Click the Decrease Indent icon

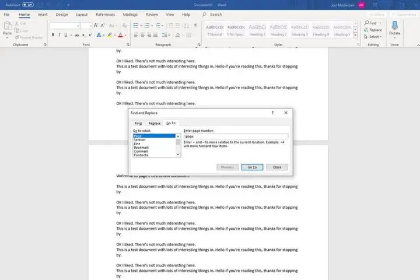point(170,26)
